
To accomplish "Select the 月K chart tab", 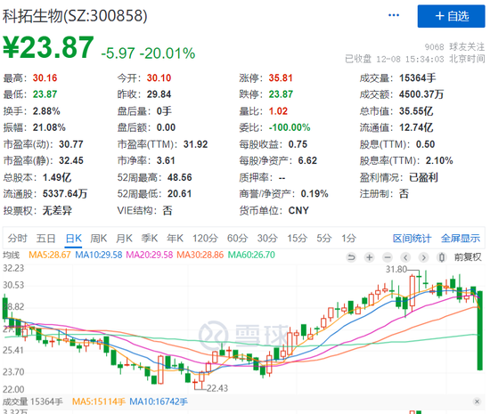I will 124,239.
